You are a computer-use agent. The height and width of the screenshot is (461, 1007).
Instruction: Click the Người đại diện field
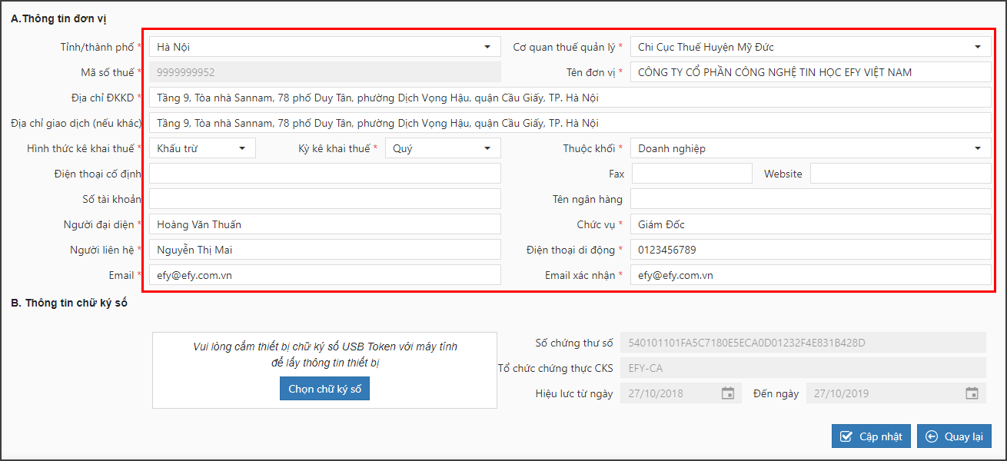[324, 224]
